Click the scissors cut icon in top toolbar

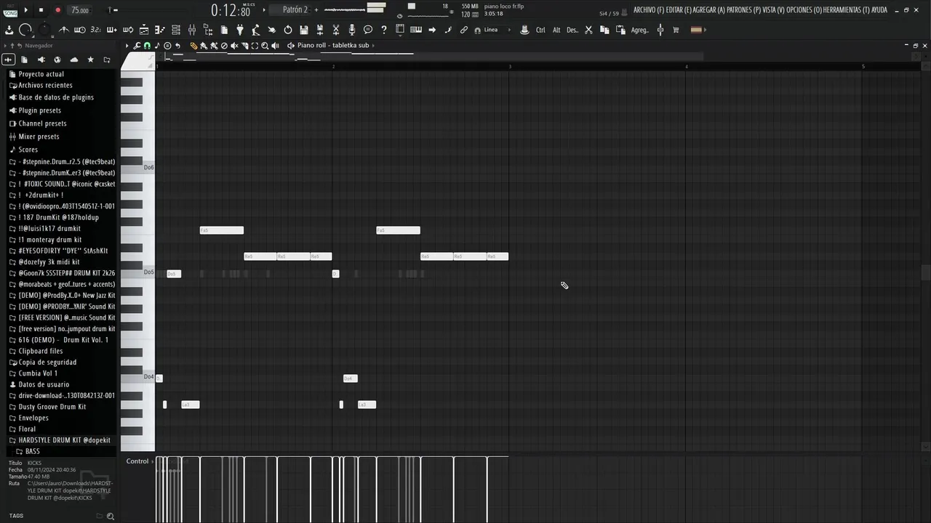point(336,30)
